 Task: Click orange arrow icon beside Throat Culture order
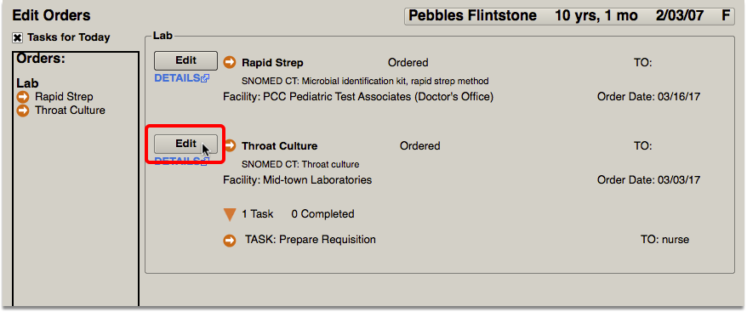(230, 145)
